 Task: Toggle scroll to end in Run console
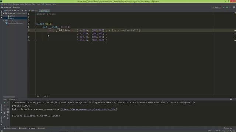click(x=8, y=112)
